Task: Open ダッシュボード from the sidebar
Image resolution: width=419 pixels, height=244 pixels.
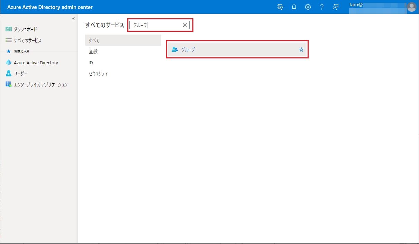Action: 25,29
